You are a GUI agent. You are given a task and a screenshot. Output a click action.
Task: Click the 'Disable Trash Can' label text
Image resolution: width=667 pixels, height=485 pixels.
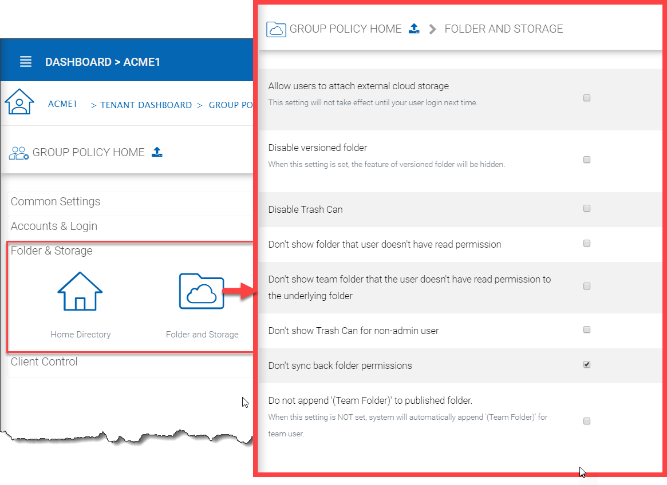point(305,209)
